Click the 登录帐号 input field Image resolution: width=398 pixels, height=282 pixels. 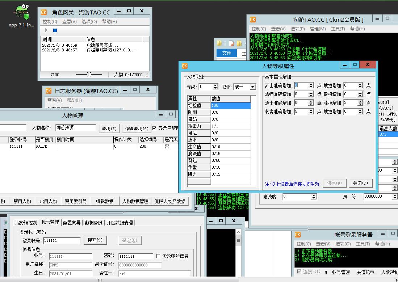click(62, 240)
